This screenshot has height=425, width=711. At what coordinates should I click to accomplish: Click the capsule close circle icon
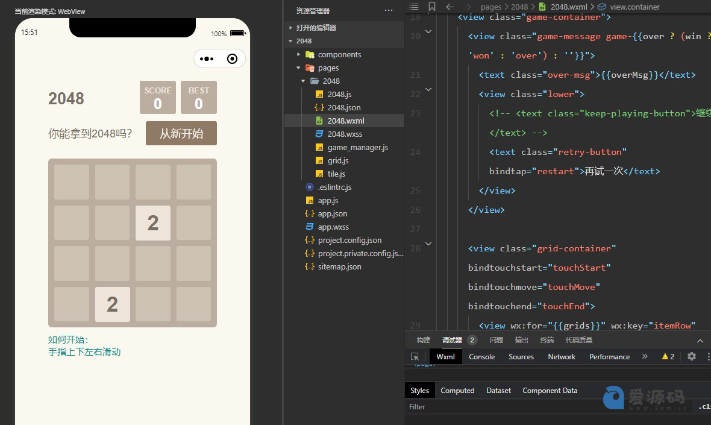[232, 59]
